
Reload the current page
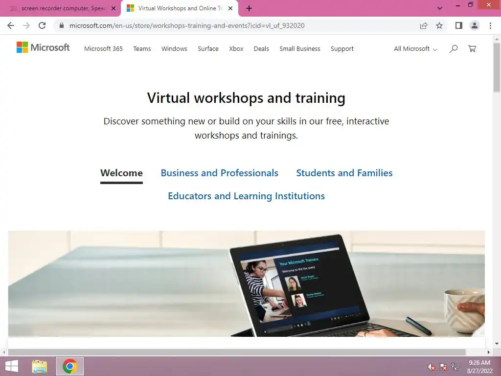pyautogui.click(x=42, y=25)
